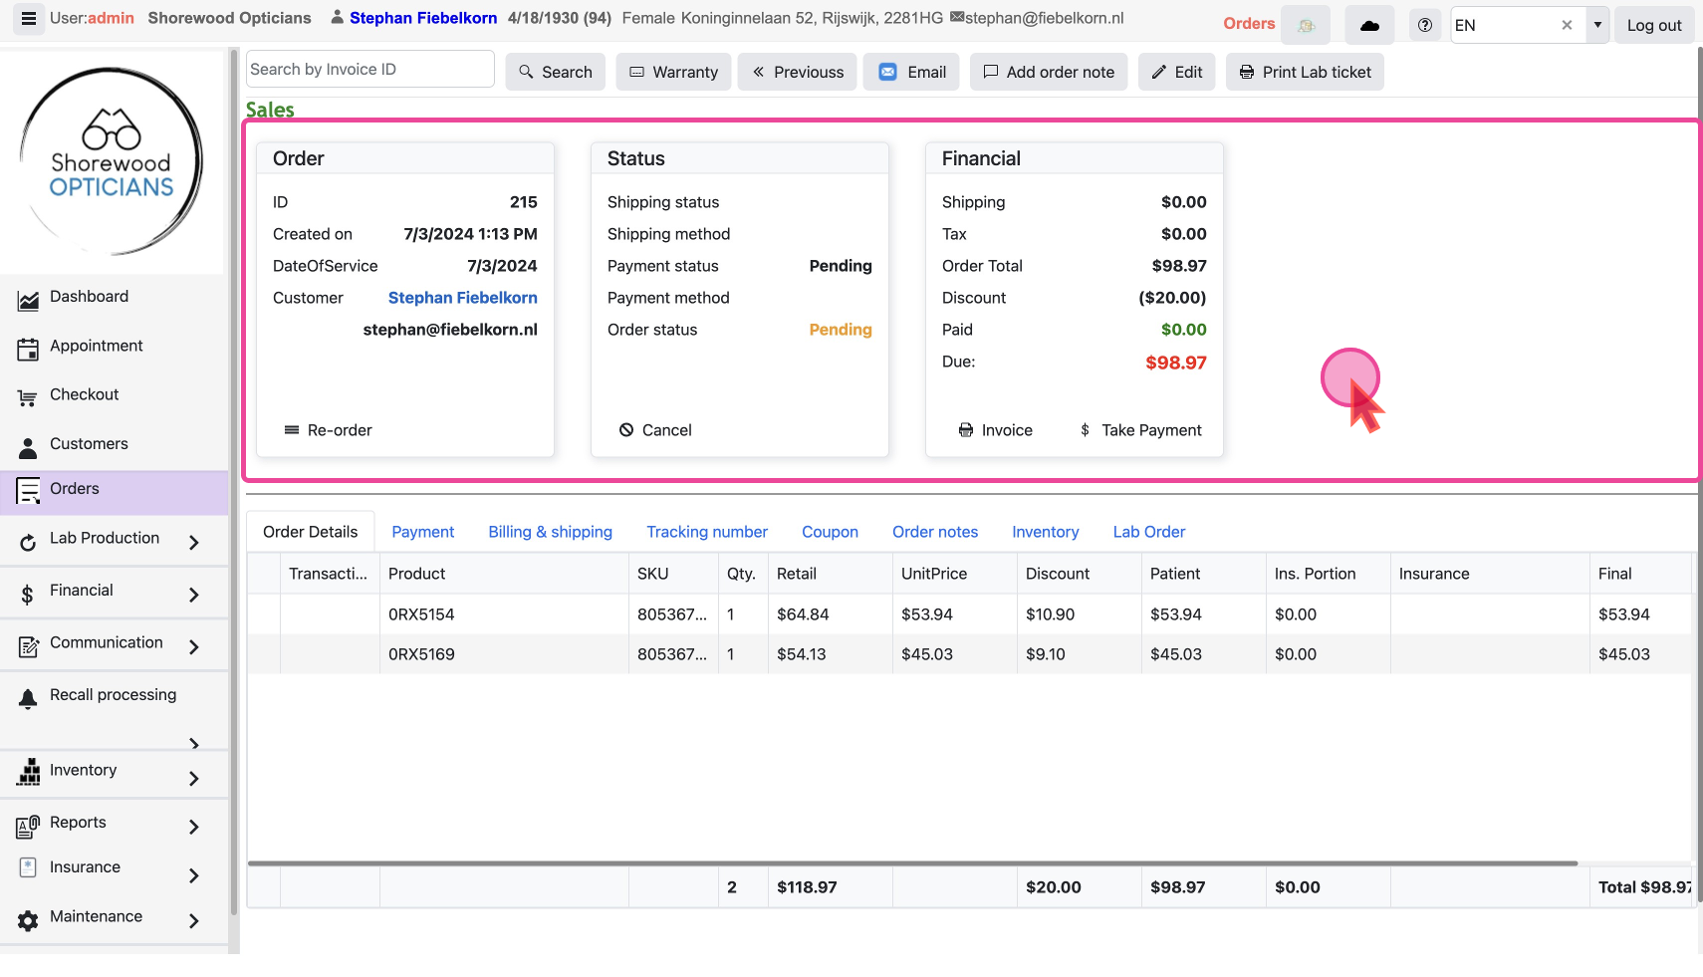Click the cloud icon in header
This screenshot has height=977, width=1703.
tap(1369, 26)
